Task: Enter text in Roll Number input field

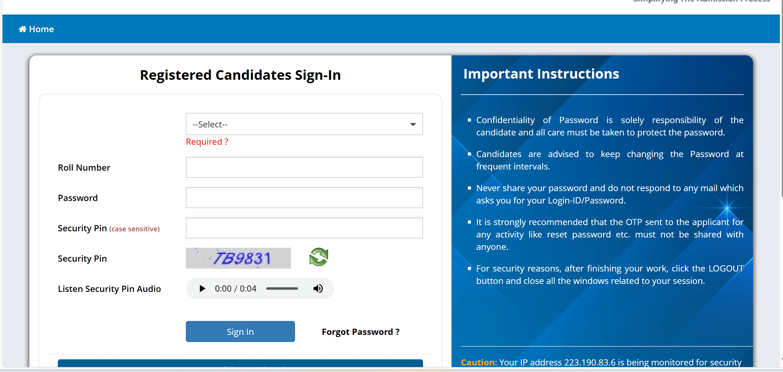Action: pos(304,167)
